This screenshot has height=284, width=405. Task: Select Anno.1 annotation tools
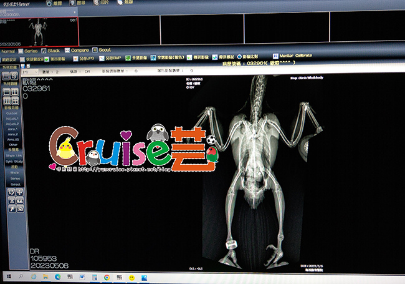click(12, 129)
